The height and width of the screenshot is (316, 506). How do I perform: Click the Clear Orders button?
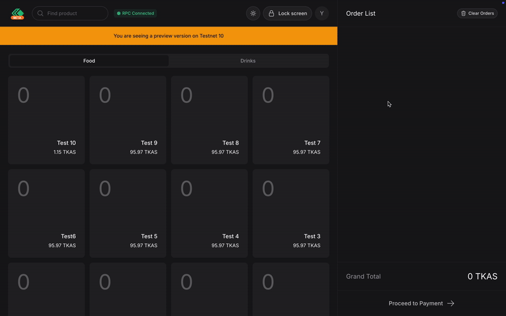(x=478, y=13)
